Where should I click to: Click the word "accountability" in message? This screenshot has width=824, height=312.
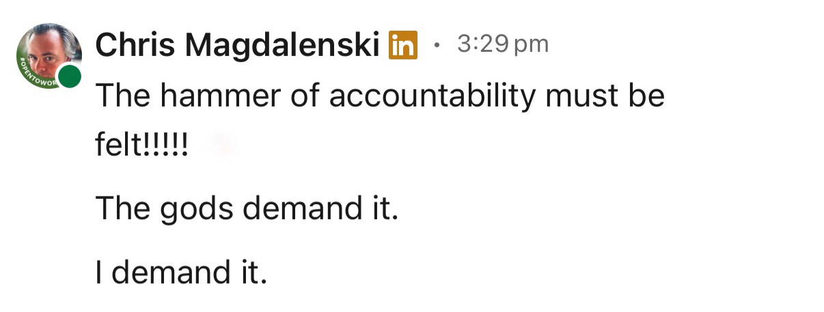[432, 97]
